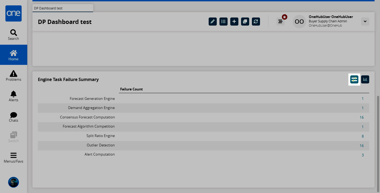This screenshot has width=380, height=193.
Task: Open the Problems panel
Action: tap(14, 76)
